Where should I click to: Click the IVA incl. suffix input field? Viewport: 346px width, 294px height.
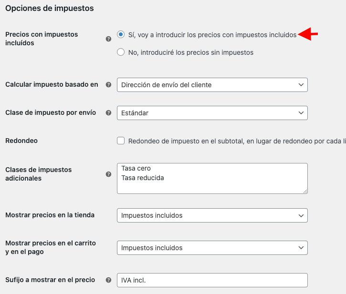coord(212,280)
